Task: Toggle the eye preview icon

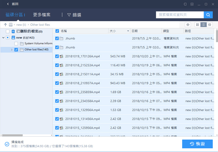Action: (188, 25)
